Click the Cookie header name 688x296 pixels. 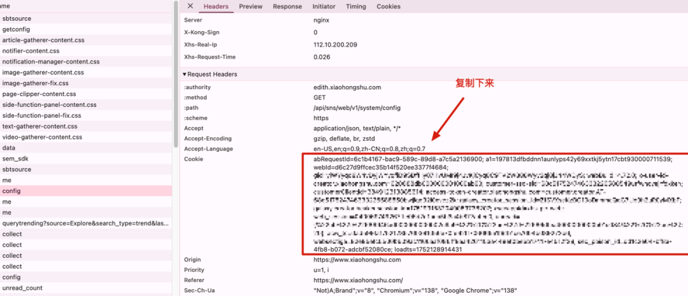point(194,159)
